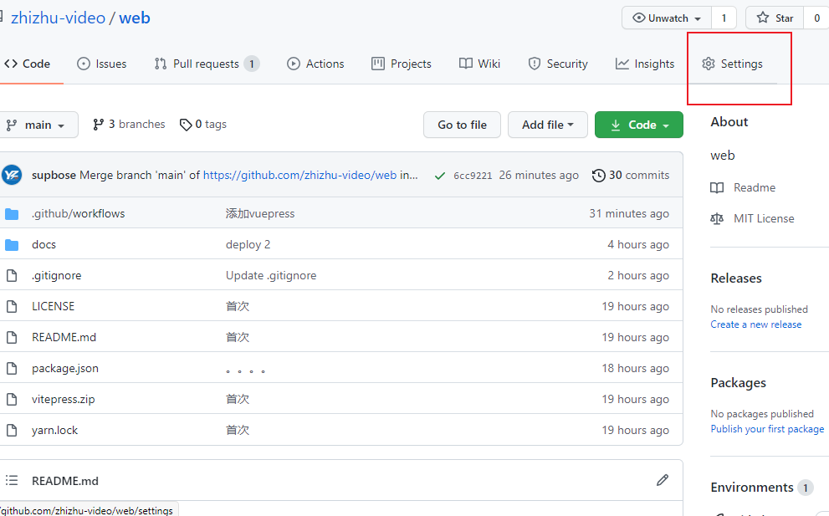Image resolution: width=829 pixels, height=516 pixels.
Task: Click the package.json file icon
Action: click(x=12, y=369)
